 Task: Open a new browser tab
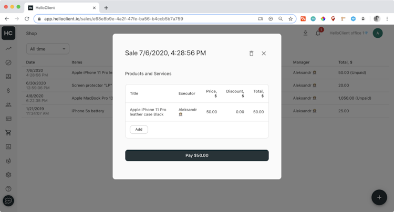click(106, 8)
